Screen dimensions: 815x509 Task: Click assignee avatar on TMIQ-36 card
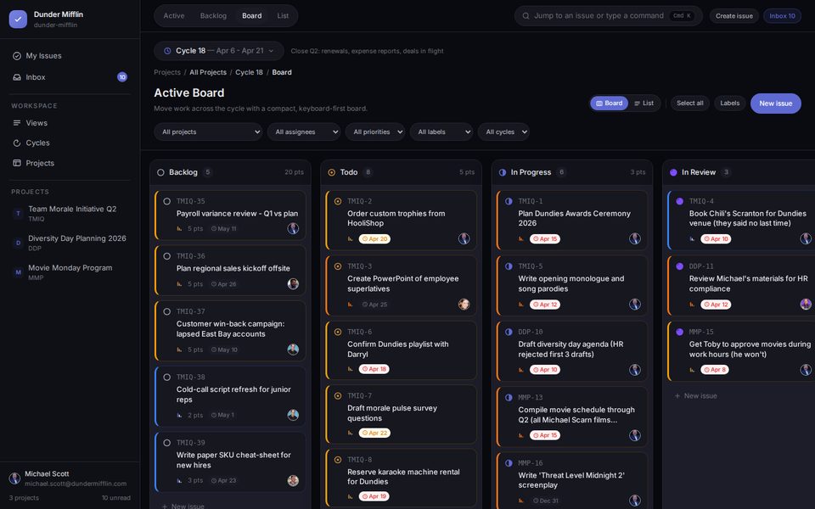(x=293, y=283)
